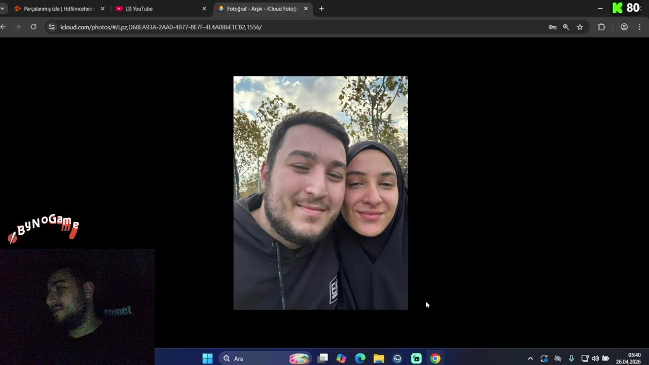
Task: Open Chrome's three-dot menu
Action: [x=640, y=27]
